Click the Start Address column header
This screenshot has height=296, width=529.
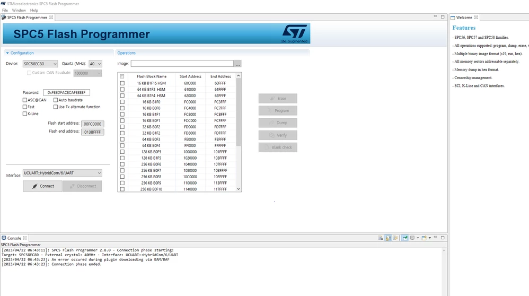[190, 76]
